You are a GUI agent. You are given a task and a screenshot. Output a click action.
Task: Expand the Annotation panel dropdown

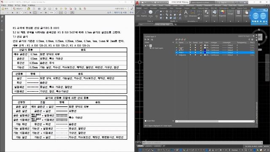tap(192, 21)
